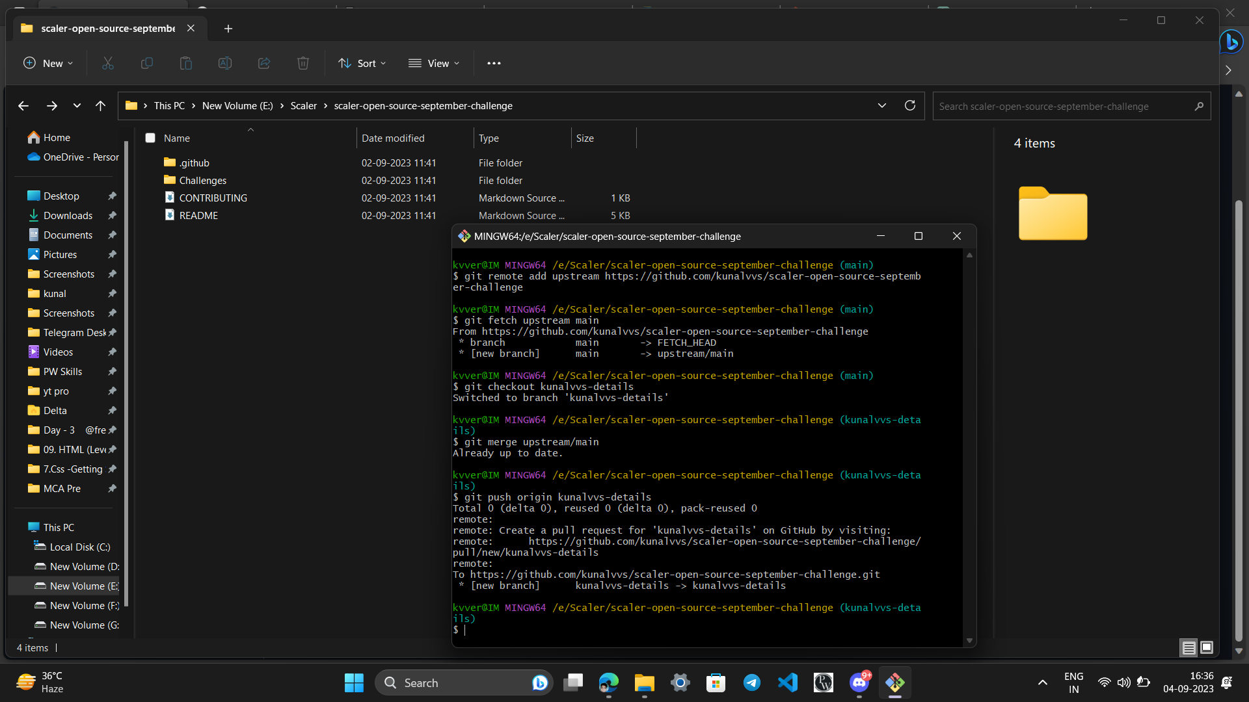Open the View dropdown
This screenshot has height=702, width=1249.
coord(434,63)
